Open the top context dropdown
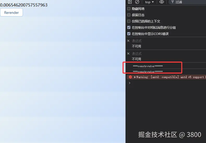 [149, 2]
